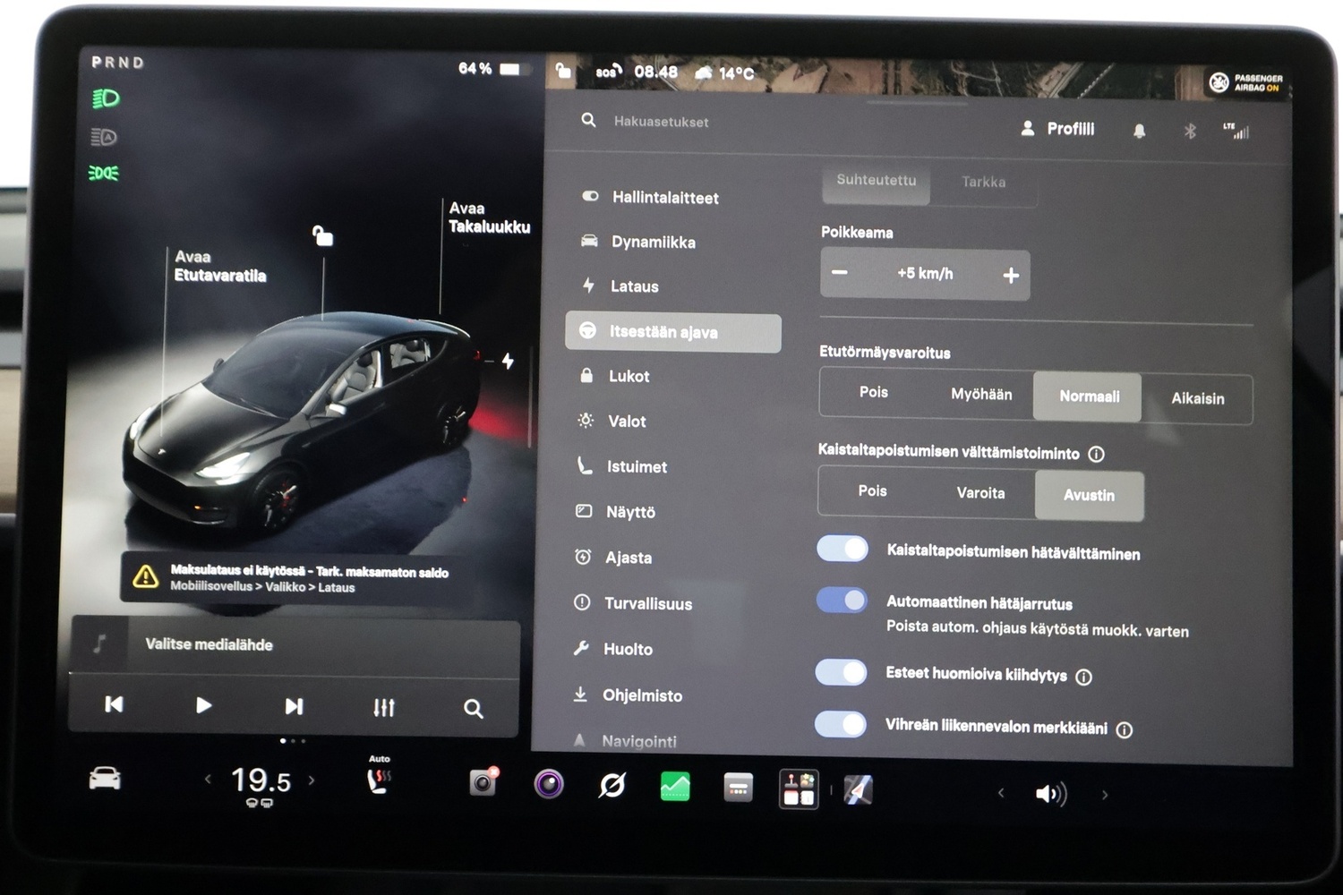The height and width of the screenshot is (895, 1343).
Task: Open the toybox arcade app icon
Action: [x=799, y=789]
